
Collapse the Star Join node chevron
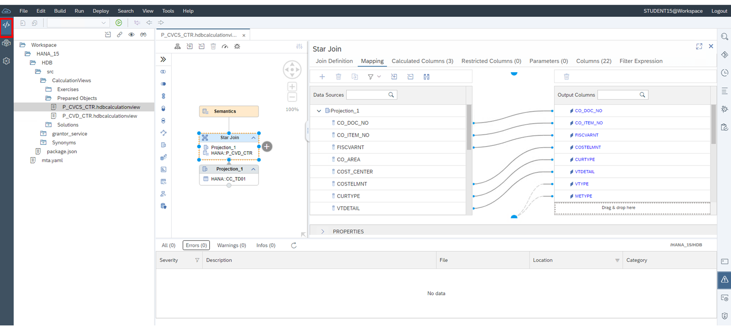[254, 138]
